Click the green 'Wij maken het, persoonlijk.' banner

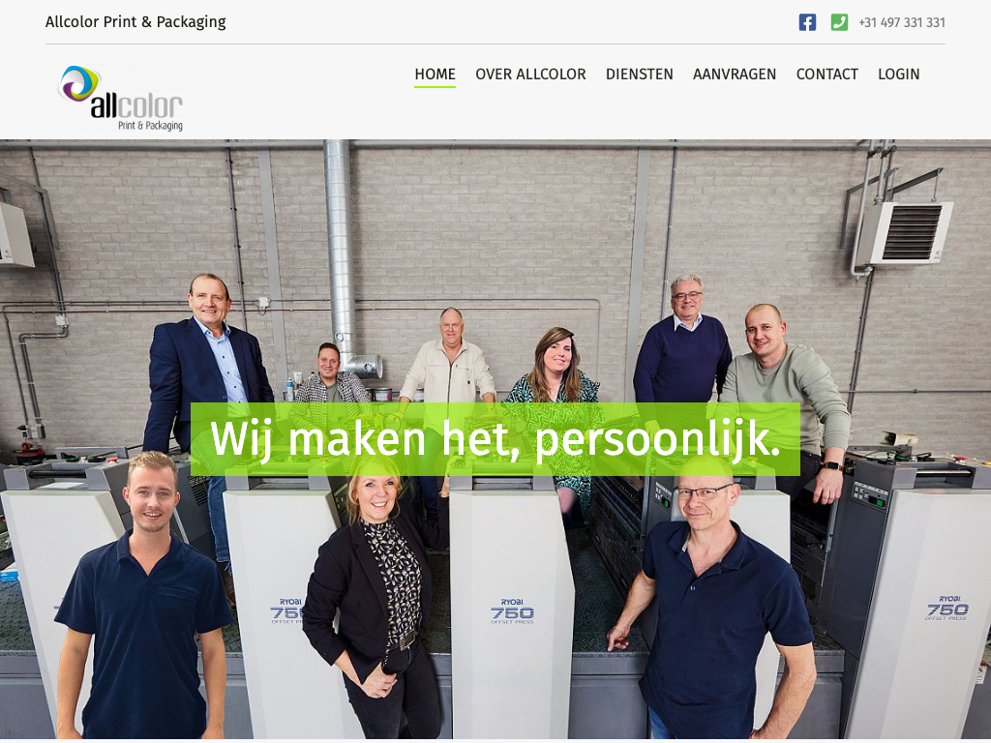[495, 439]
